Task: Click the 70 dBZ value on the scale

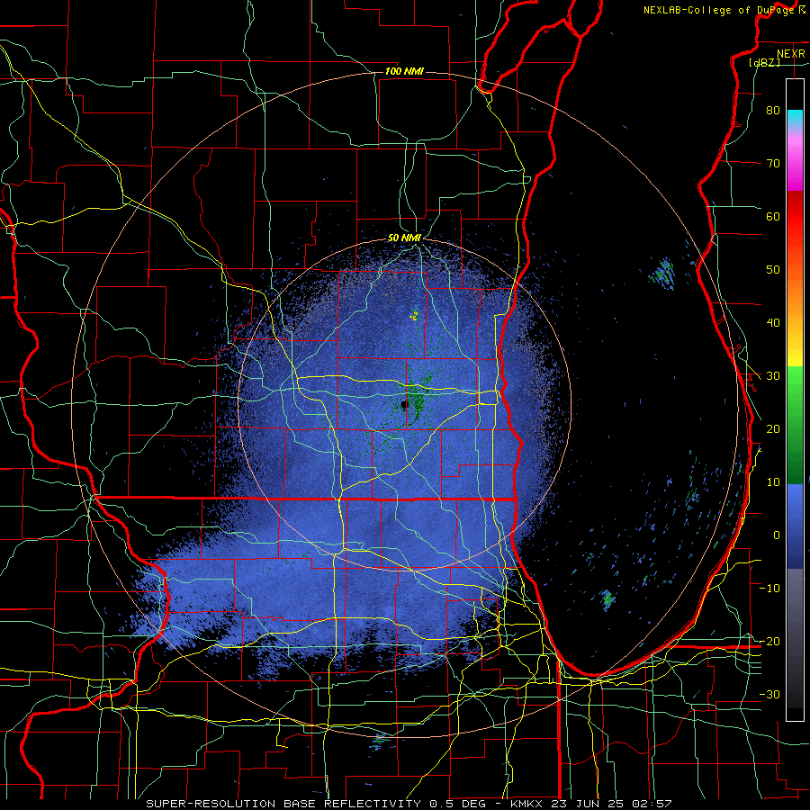Action: (773, 163)
